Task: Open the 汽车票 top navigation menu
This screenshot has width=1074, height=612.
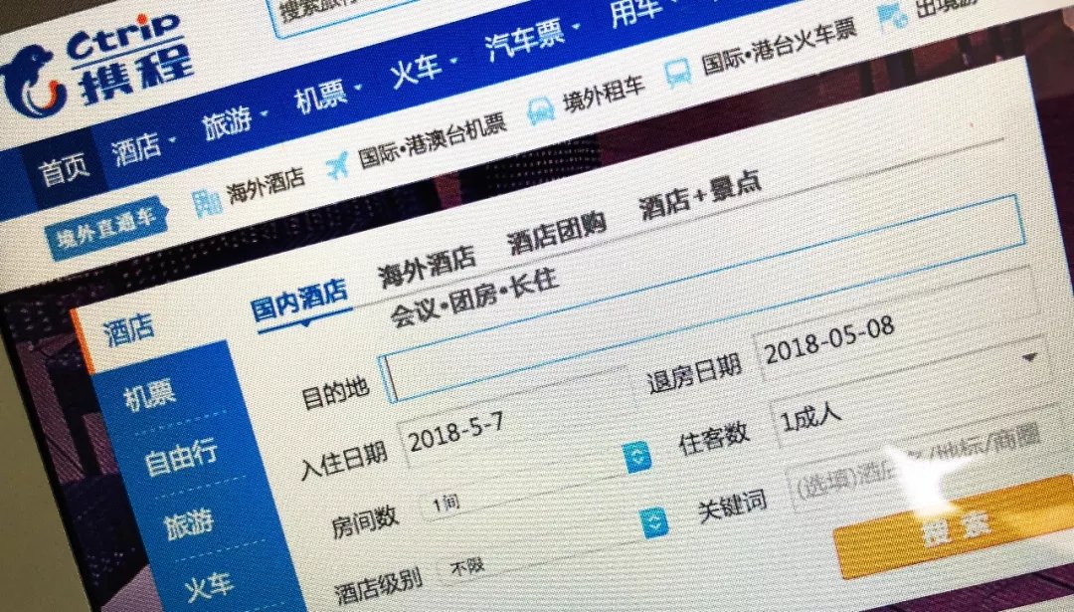Action: (x=531, y=41)
